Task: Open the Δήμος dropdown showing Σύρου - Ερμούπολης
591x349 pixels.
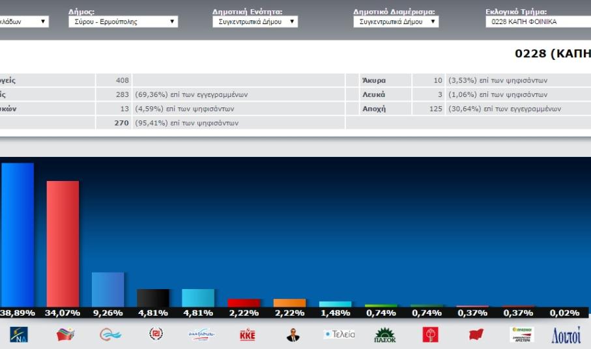Action: click(x=123, y=21)
